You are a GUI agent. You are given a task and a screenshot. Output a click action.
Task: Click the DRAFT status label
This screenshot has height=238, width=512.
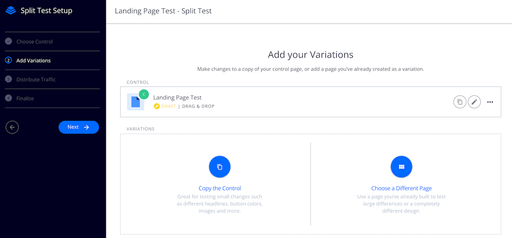tap(169, 106)
